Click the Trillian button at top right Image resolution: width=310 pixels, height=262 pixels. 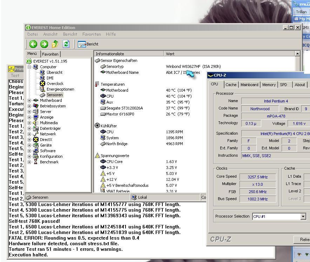pos(301,12)
